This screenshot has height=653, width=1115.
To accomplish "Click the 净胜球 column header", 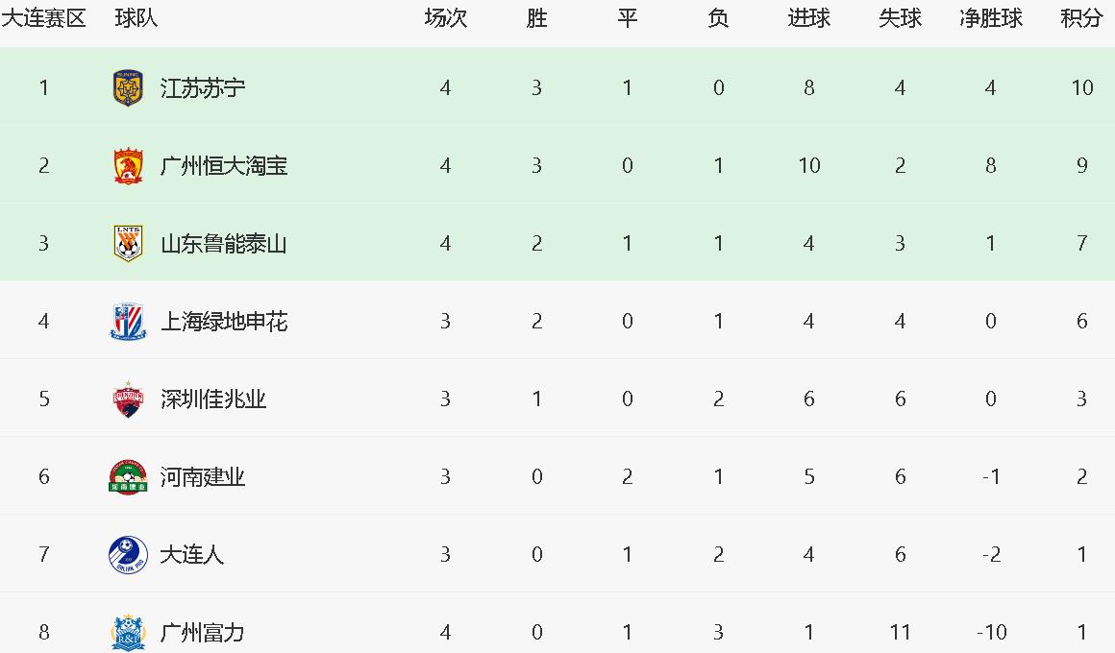I will (990, 18).
